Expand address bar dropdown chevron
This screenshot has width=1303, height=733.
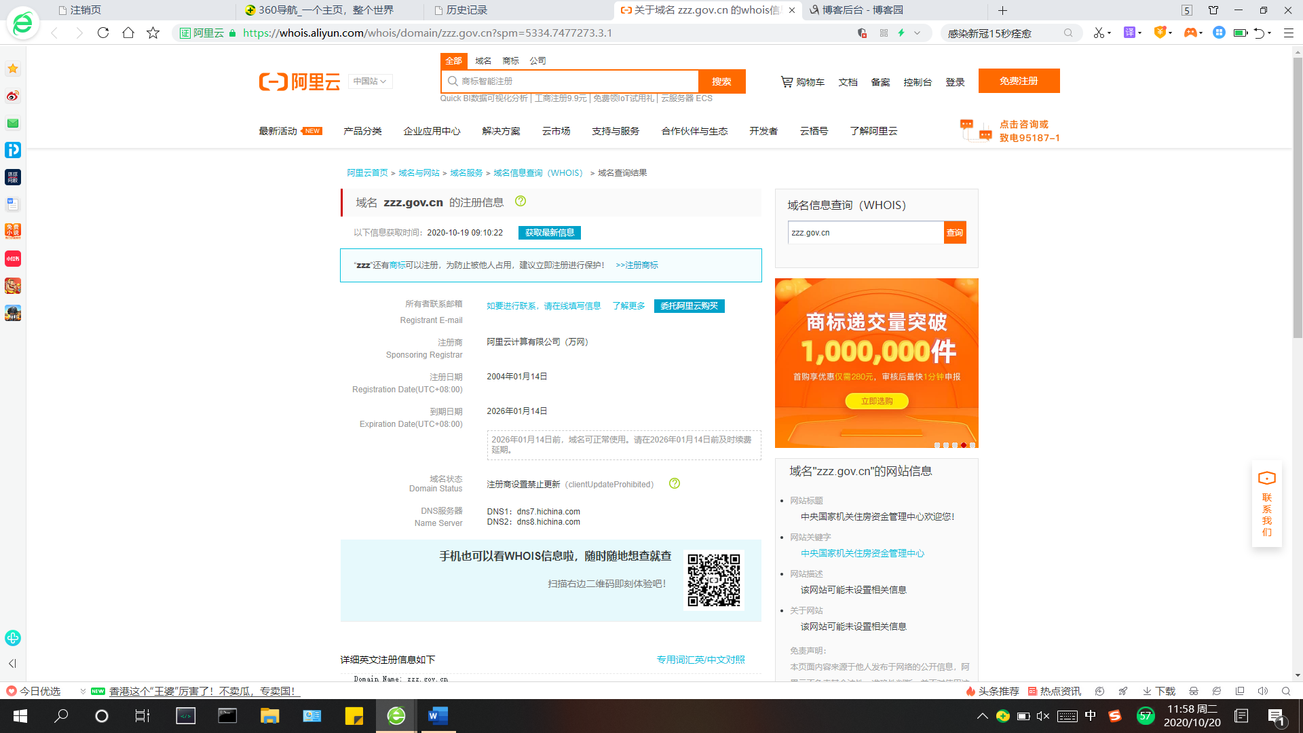point(918,33)
